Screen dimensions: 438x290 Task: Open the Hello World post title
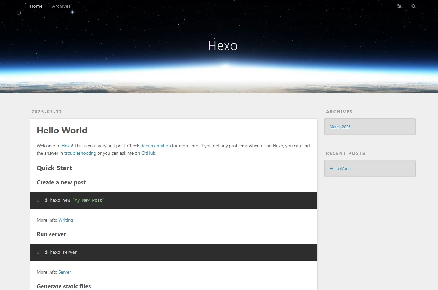tap(62, 130)
